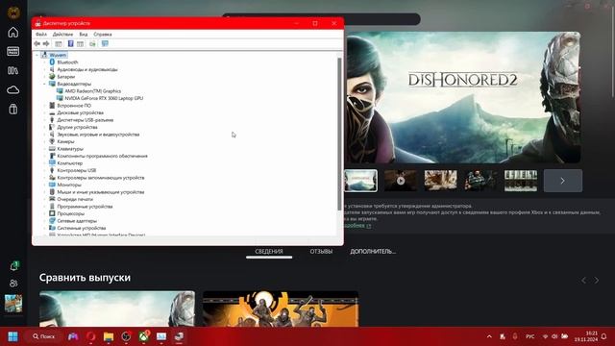Expand the Bluetooth category arrow

tap(45, 62)
